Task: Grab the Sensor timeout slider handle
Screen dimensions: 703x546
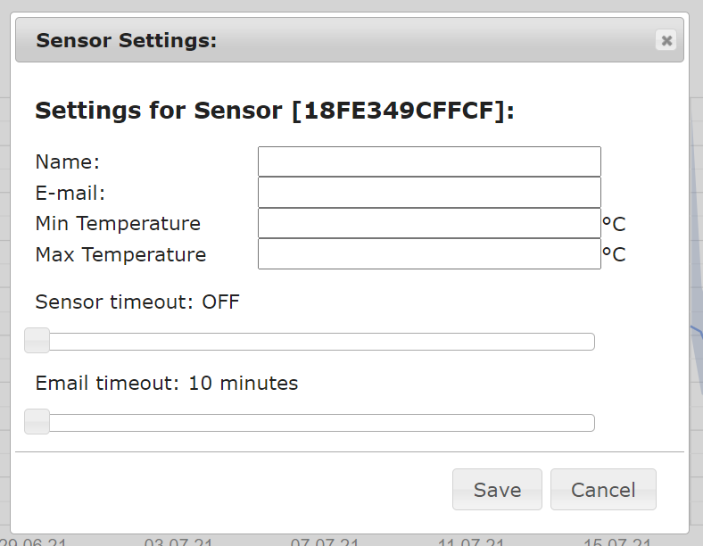Action: [x=37, y=340]
